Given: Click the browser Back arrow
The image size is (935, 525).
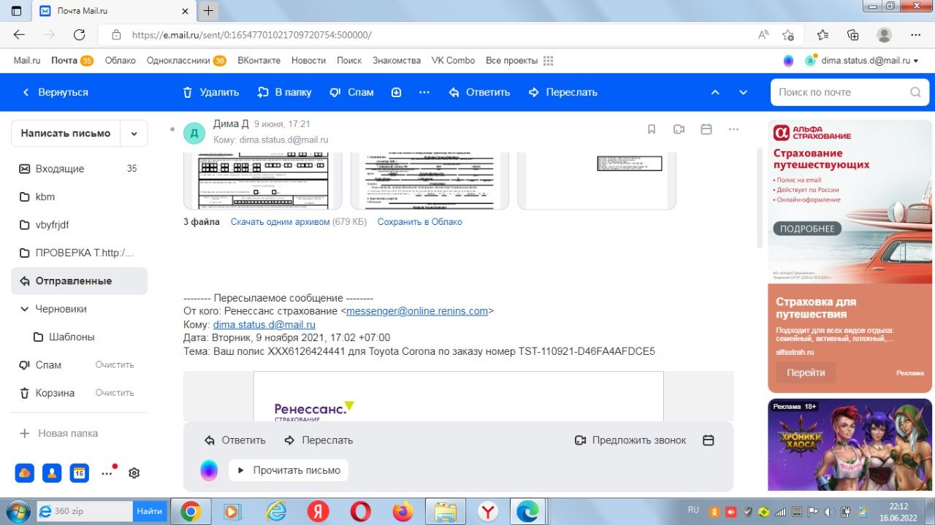Looking at the screenshot, I should pos(19,35).
